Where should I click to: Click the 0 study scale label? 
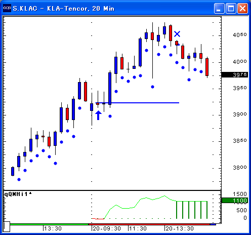pyautogui.click(x=245, y=218)
